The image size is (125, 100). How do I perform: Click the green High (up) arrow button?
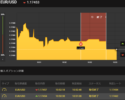coord(123,44)
